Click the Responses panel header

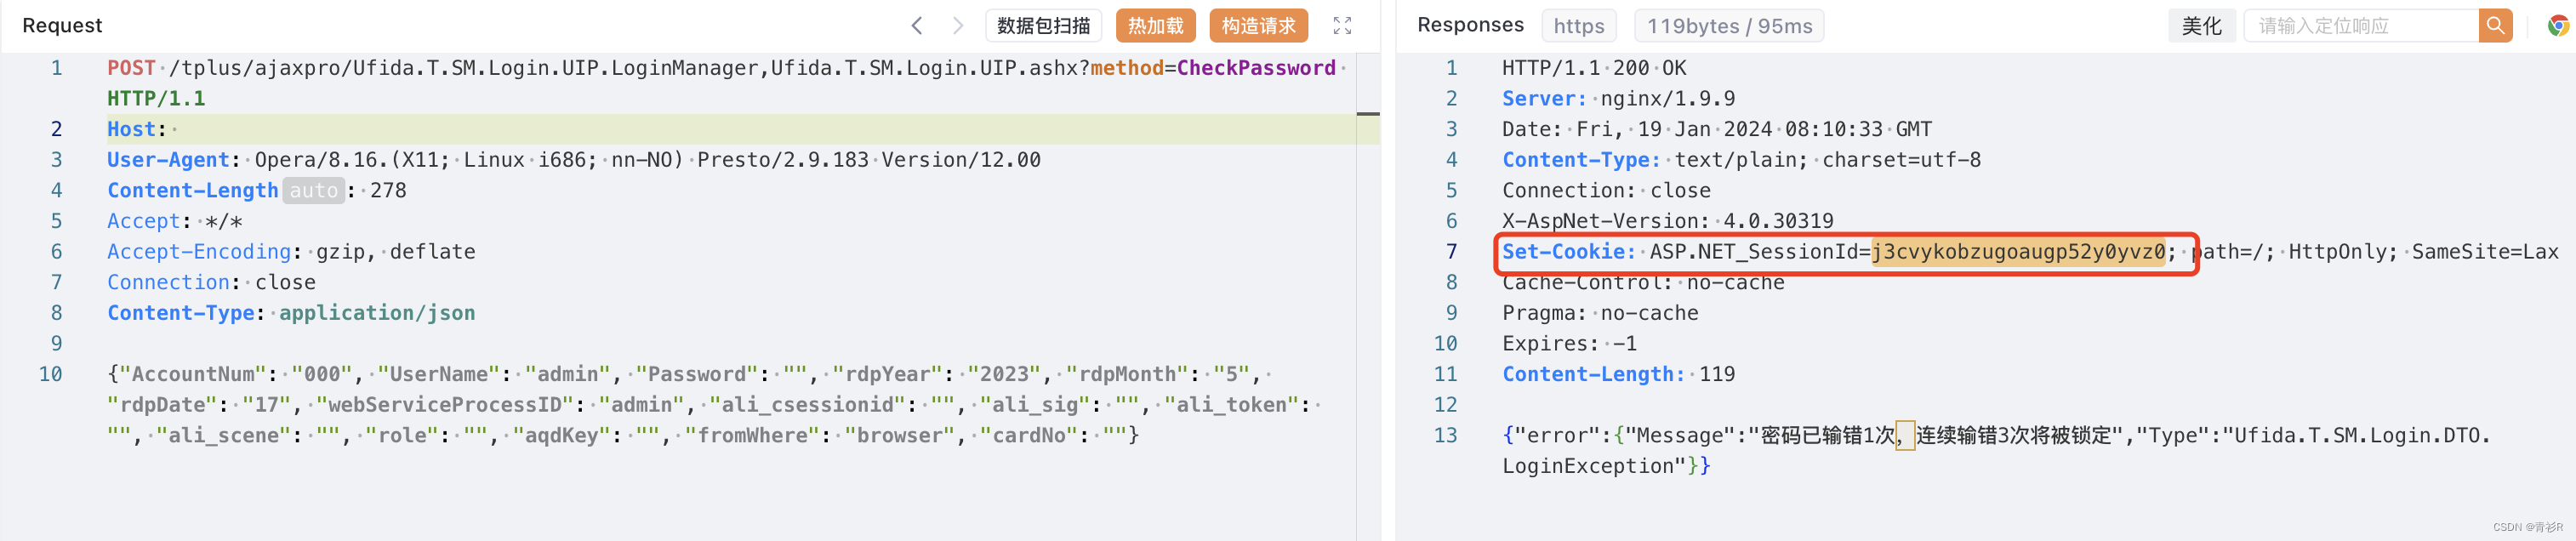[1470, 25]
